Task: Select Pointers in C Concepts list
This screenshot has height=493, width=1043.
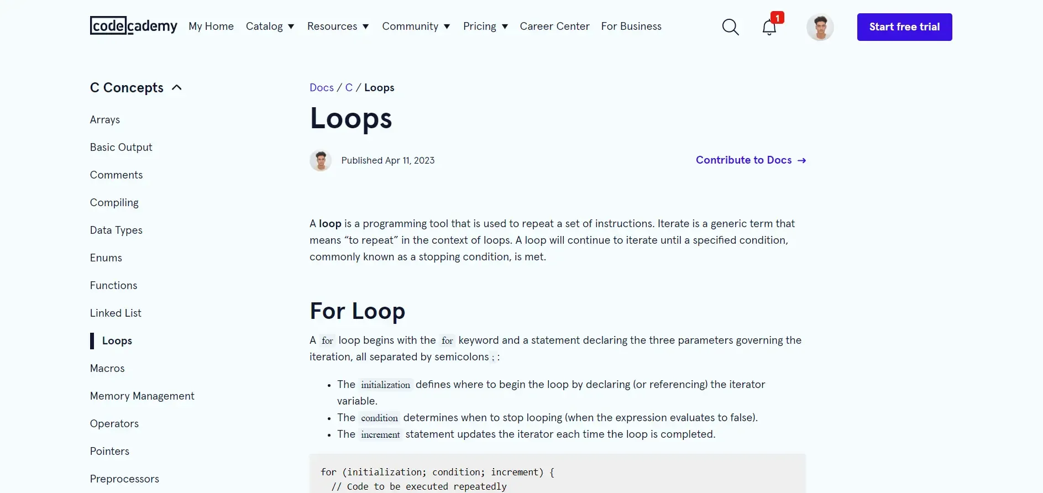Action: (109, 451)
